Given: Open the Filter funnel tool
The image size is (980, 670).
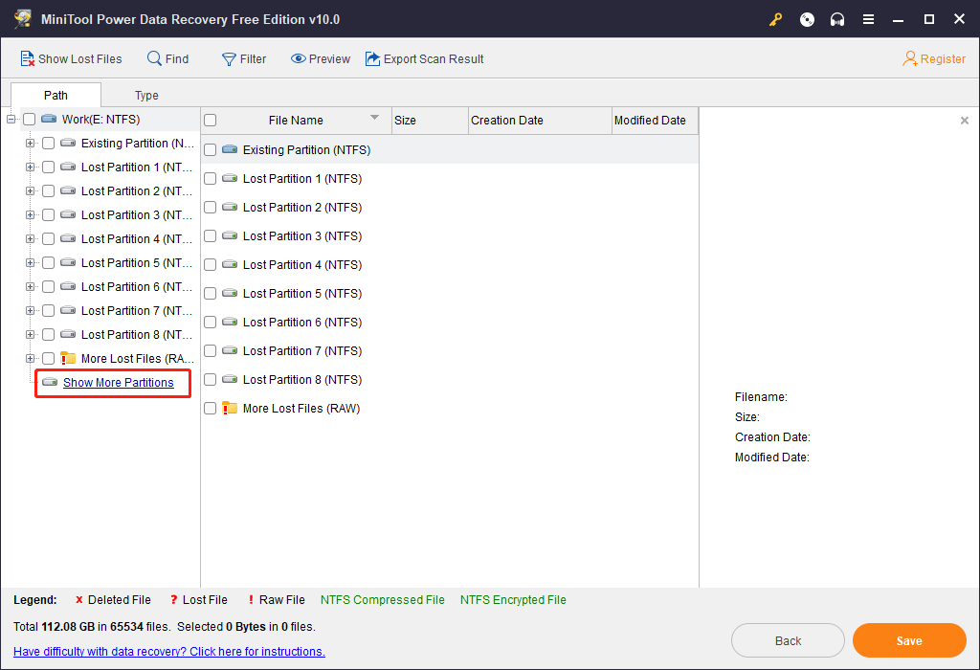Looking at the screenshot, I should (x=229, y=59).
